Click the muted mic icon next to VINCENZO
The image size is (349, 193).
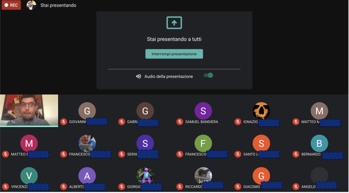(5, 187)
